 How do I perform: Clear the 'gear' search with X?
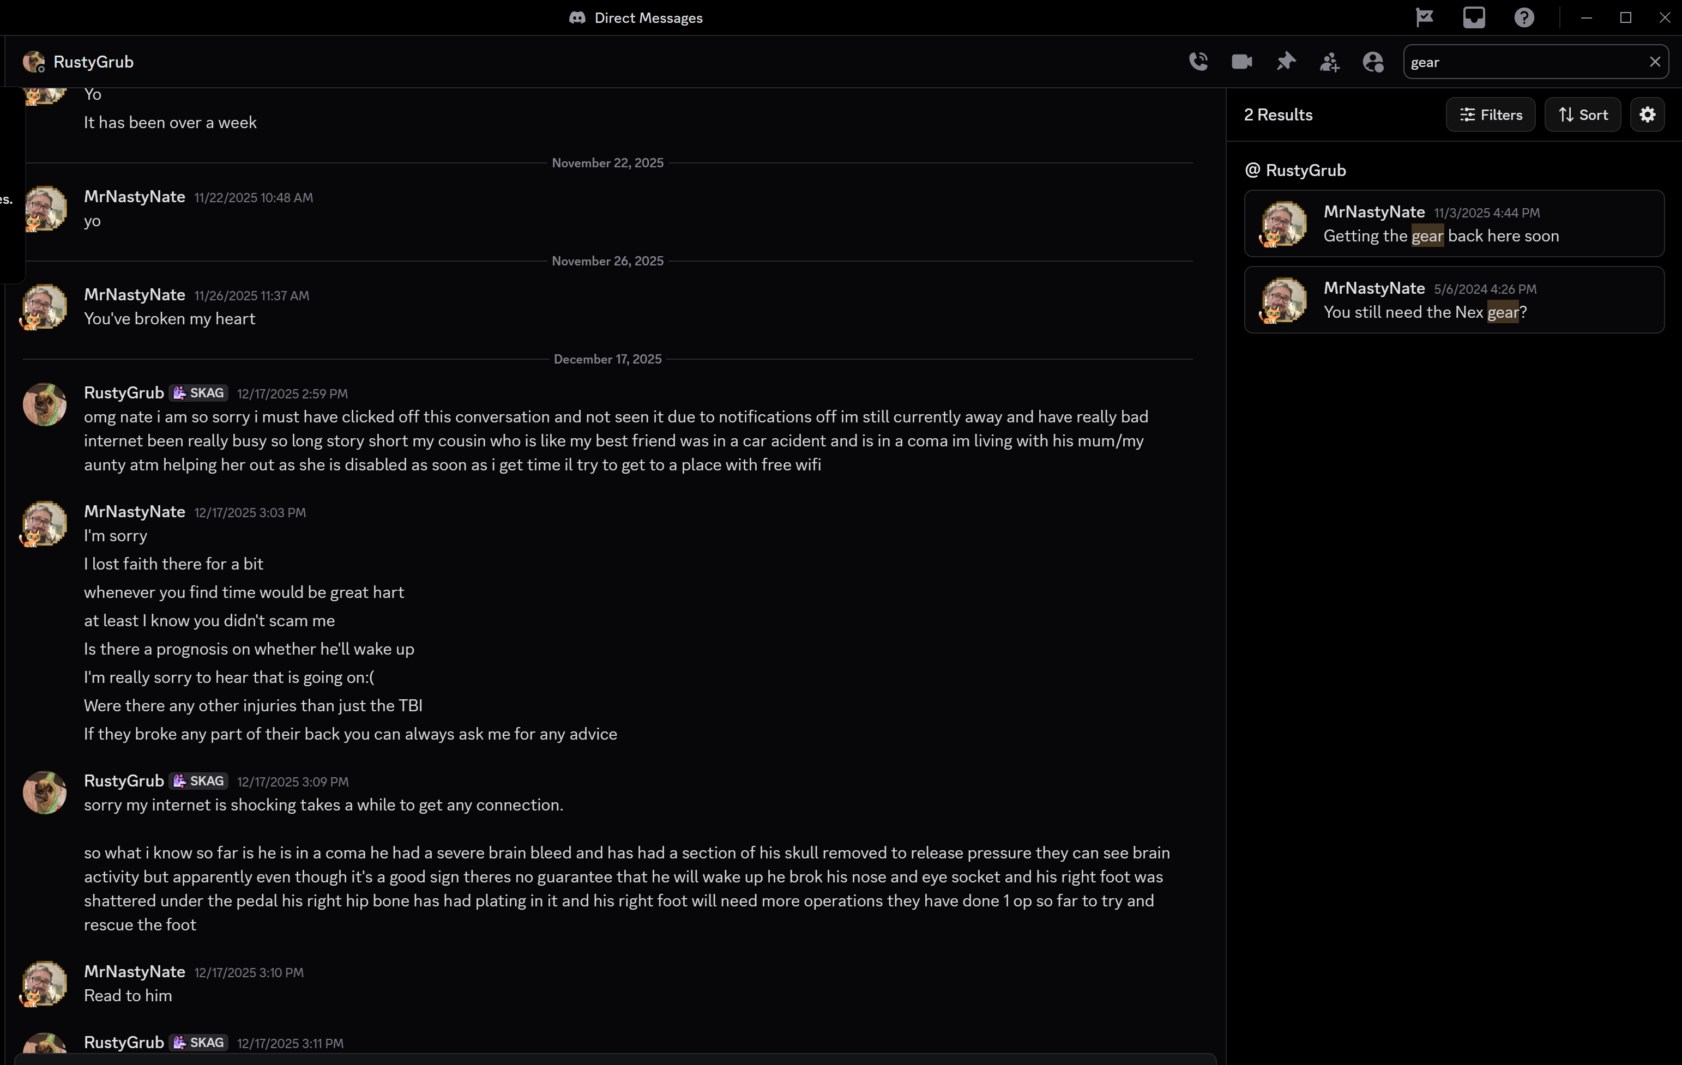[x=1655, y=62]
